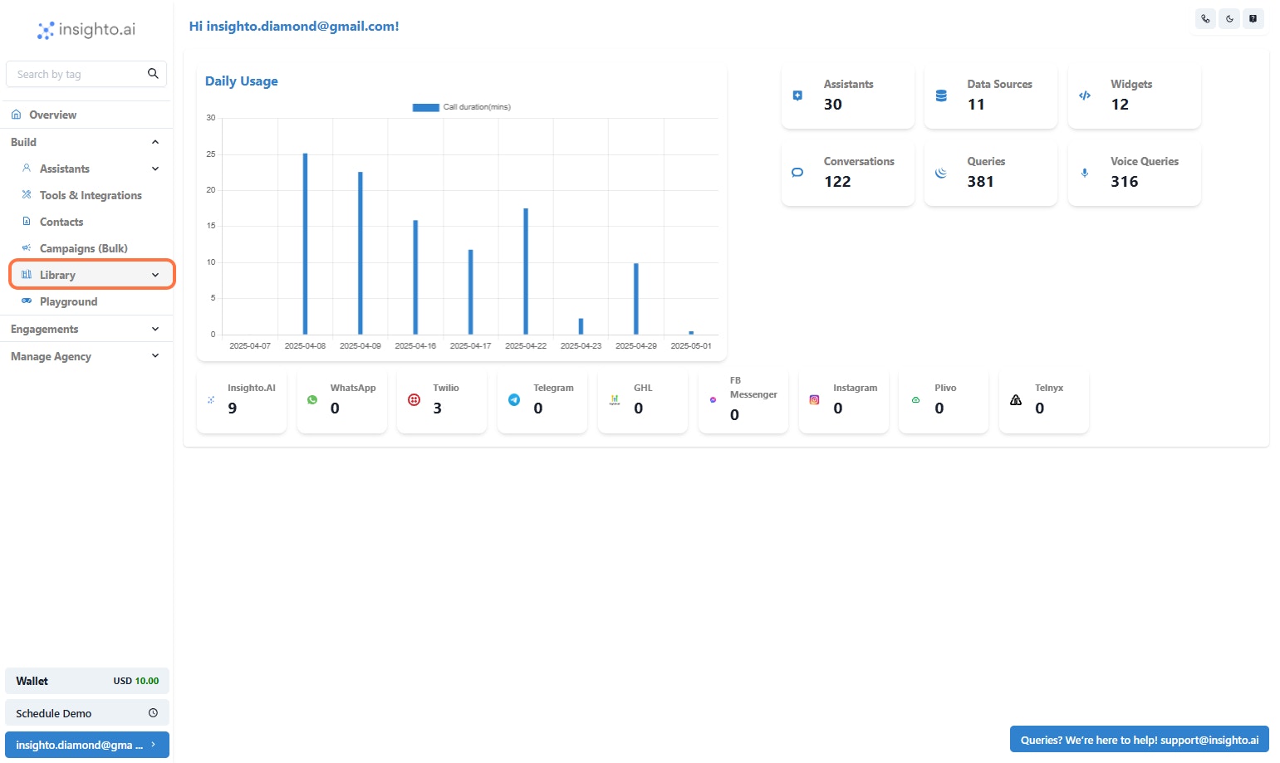Screen dimensions: 1280x763
Task: Click the insighto.ai logo
Action: [86, 30]
